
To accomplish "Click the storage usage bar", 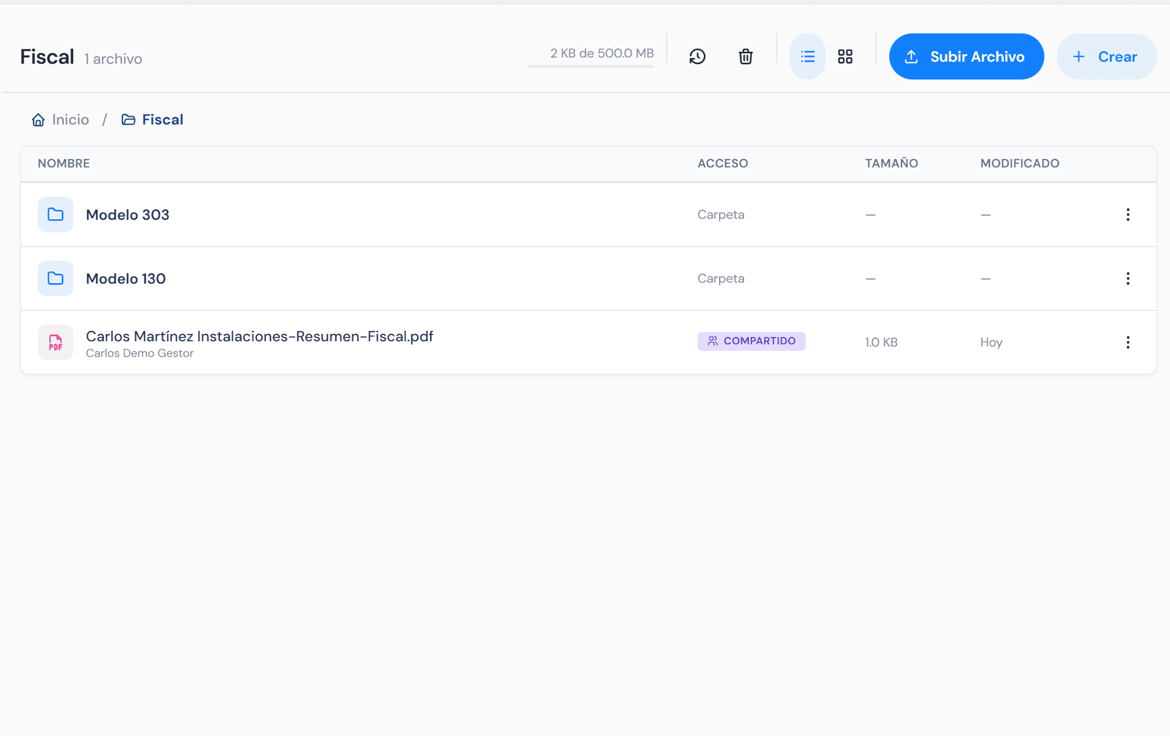I will [x=590, y=66].
